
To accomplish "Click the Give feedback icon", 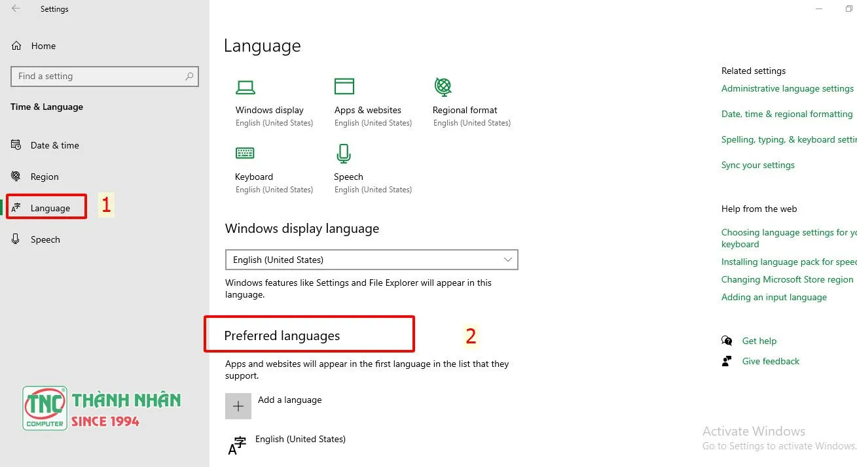I will click(727, 360).
